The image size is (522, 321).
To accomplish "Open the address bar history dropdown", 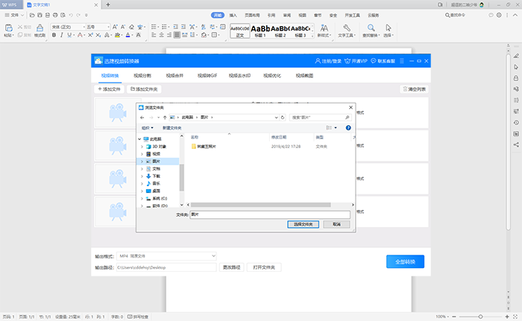I will pyautogui.click(x=276, y=118).
